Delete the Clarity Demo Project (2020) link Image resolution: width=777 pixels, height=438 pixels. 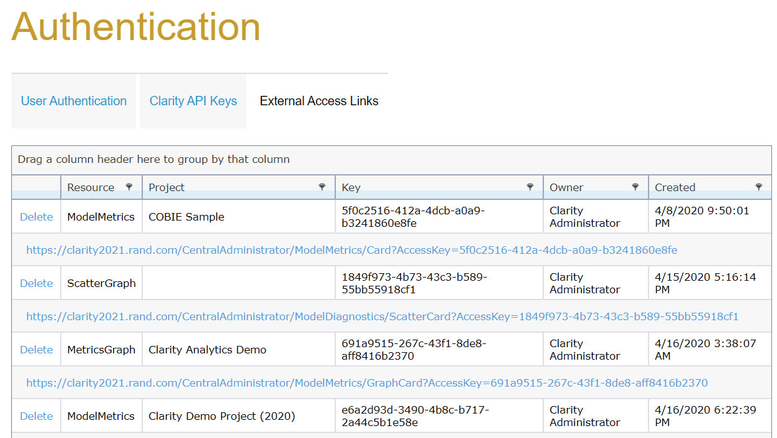36,416
